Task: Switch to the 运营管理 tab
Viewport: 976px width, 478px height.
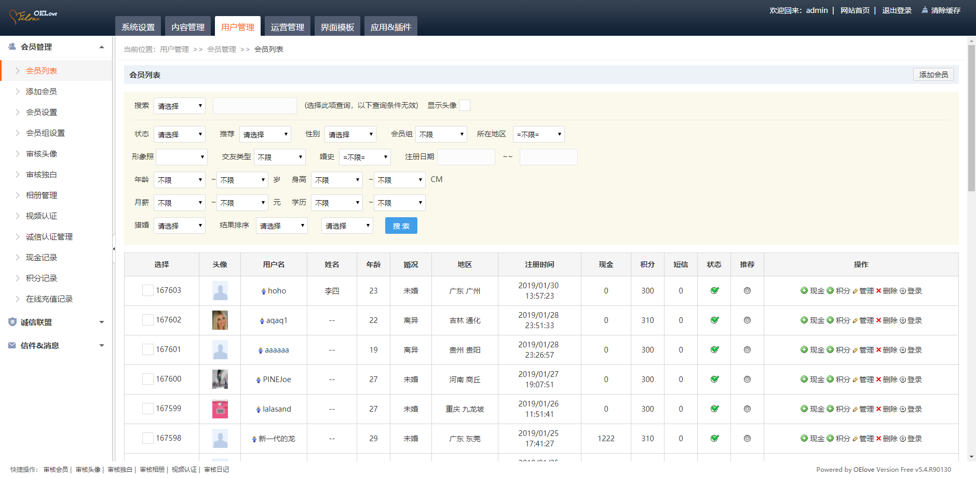Action: pos(287,27)
